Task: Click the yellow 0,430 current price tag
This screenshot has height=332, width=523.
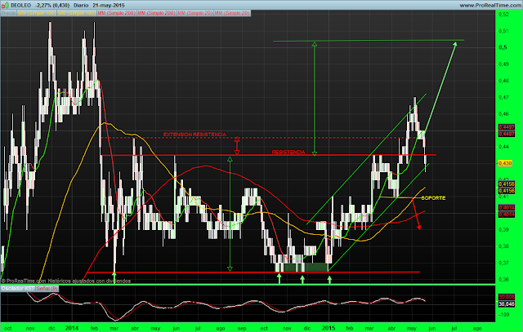Action: [x=505, y=163]
